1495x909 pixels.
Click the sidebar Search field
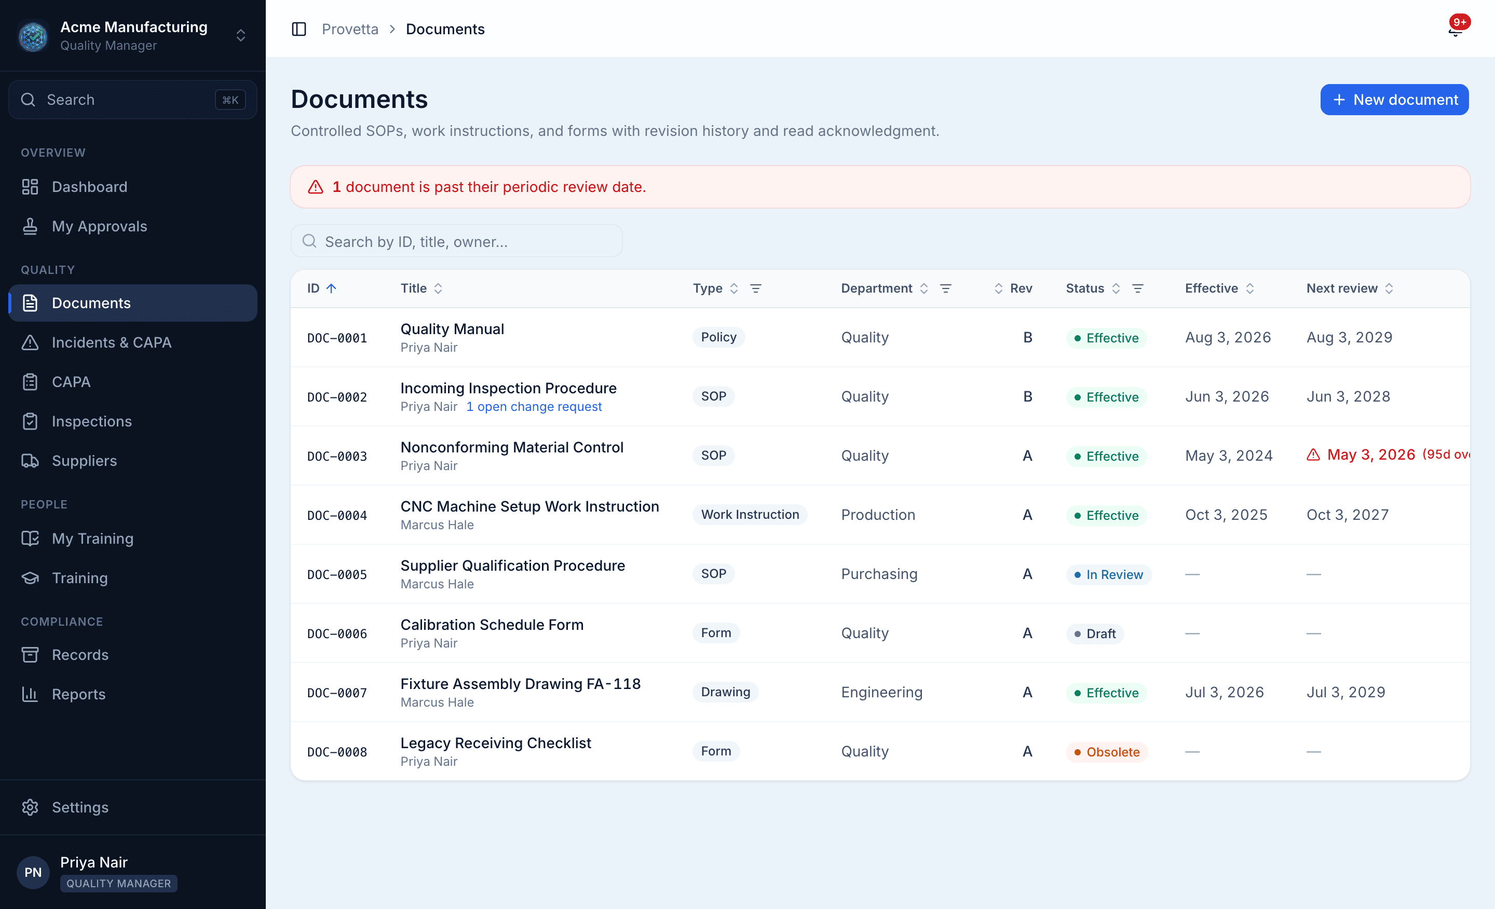tap(133, 100)
